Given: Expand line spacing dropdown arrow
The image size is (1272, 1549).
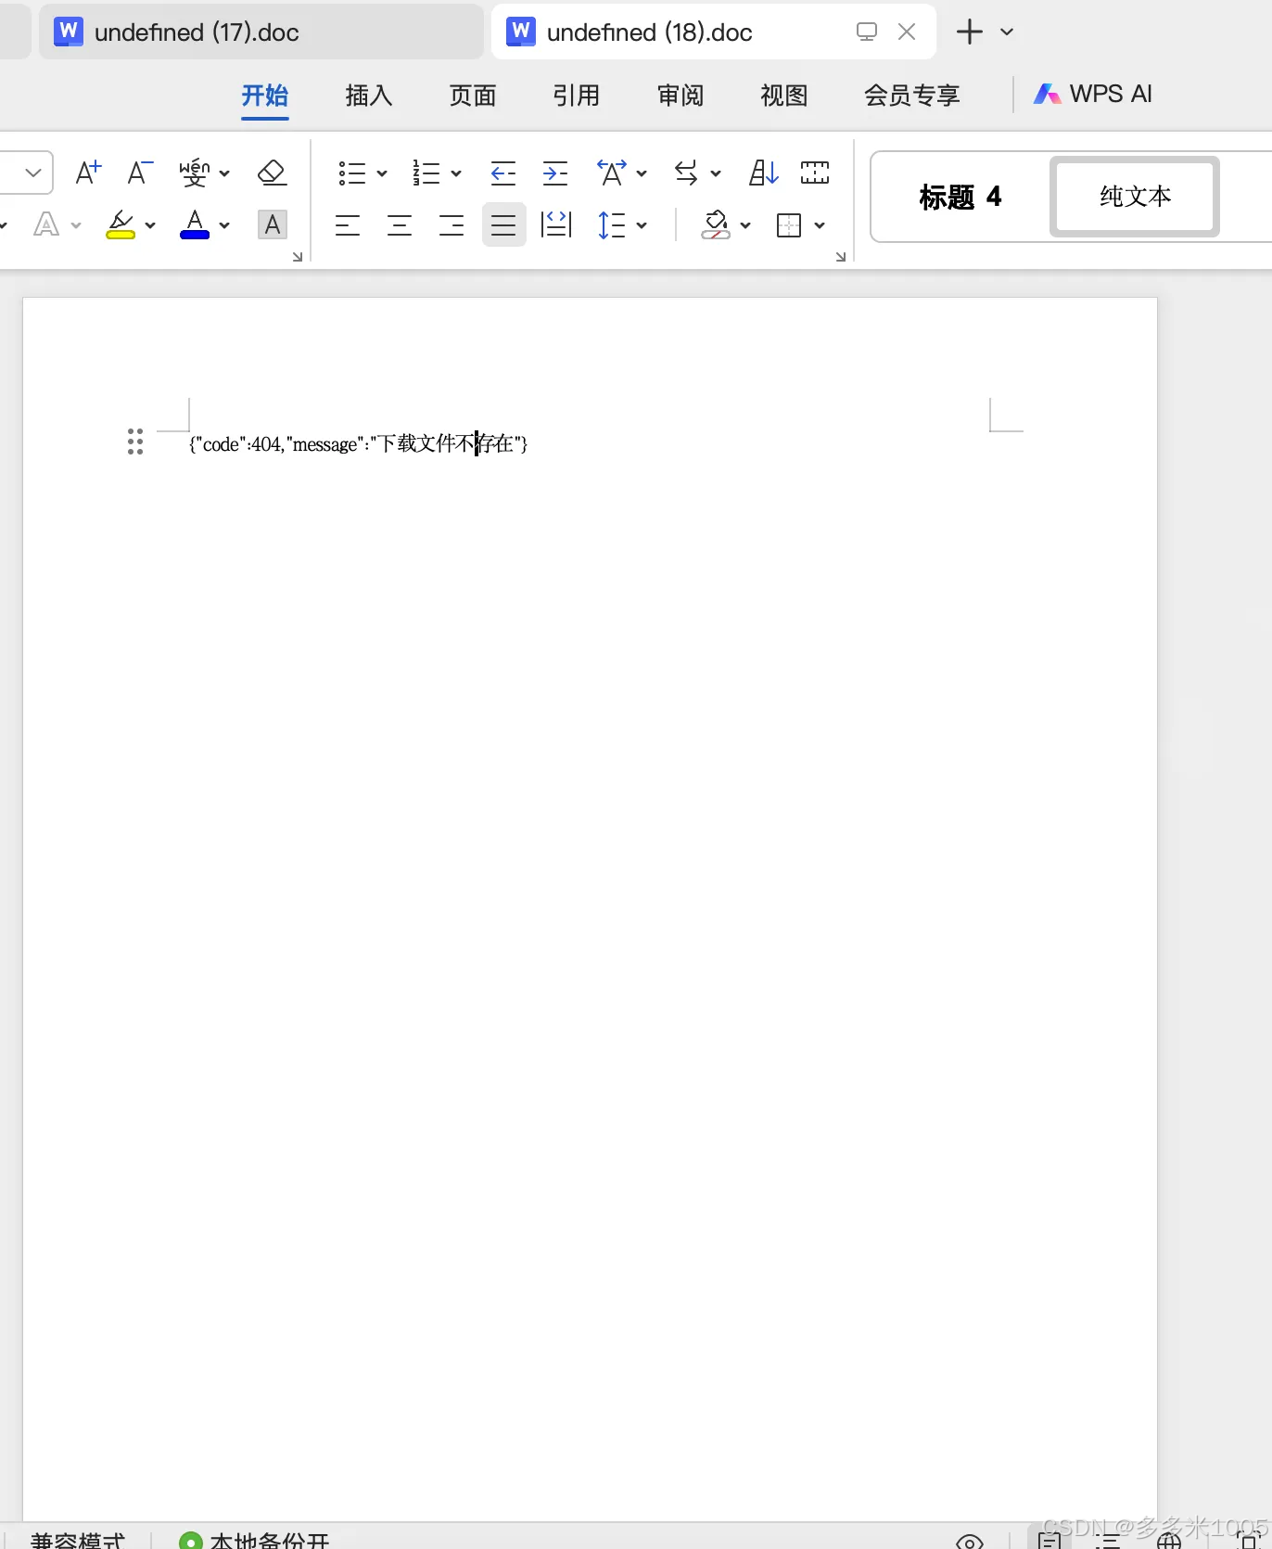Looking at the screenshot, I should click(x=642, y=225).
